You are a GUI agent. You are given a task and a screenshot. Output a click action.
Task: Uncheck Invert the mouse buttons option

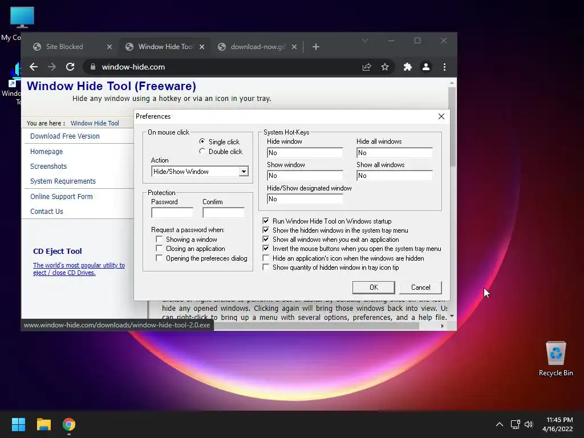tap(266, 249)
